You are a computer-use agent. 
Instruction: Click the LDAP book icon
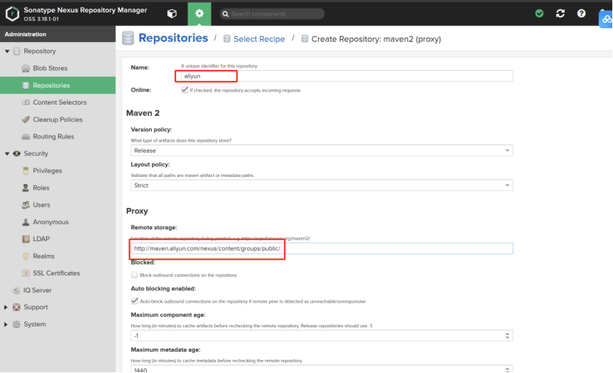point(26,239)
